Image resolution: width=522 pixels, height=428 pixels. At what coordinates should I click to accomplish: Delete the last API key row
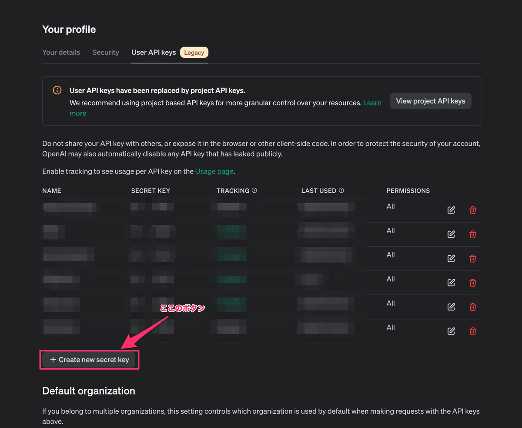click(x=472, y=331)
